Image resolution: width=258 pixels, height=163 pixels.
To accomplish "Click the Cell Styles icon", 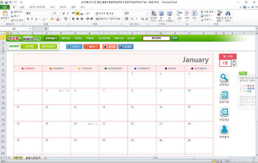I will [x=169, y=14].
